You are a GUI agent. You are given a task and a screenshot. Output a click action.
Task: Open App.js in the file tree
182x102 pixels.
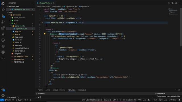(x=17, y=34)
